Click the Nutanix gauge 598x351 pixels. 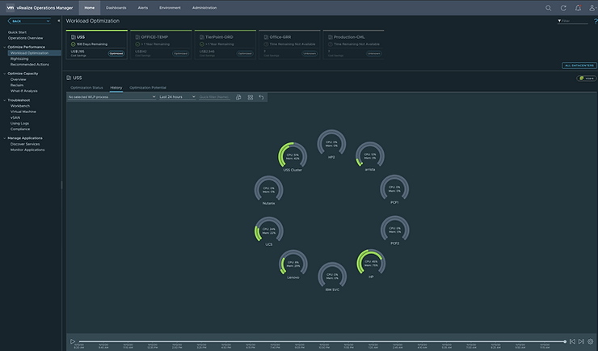tap(269, 190)
